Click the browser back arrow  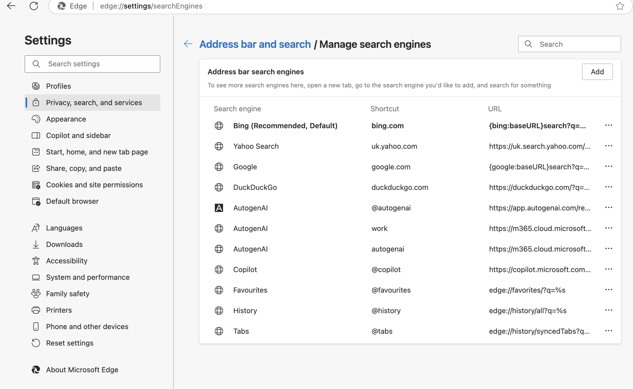coord(11,6)
